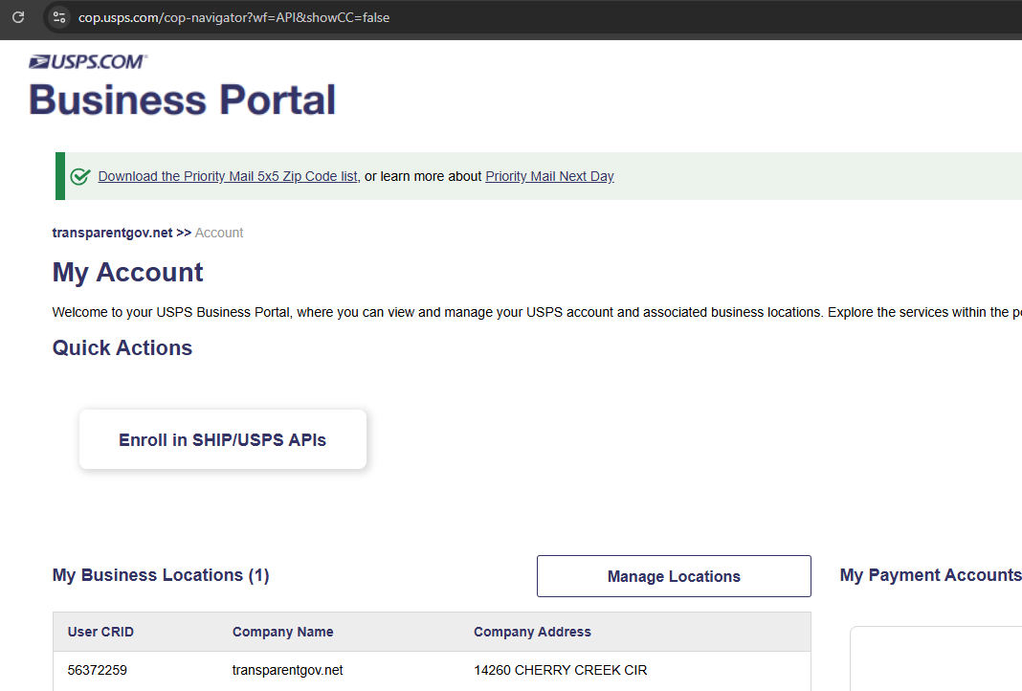Open the site information icon in address bar
Screen dimensions: 1022x691
tap(59, 17)
